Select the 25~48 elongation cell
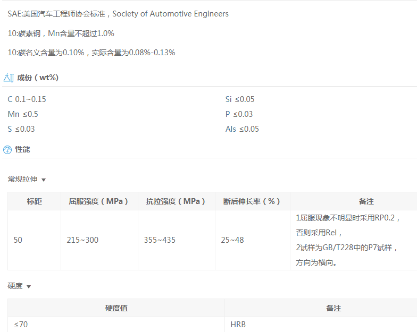The image size is (417, 332). coord(232,240)
